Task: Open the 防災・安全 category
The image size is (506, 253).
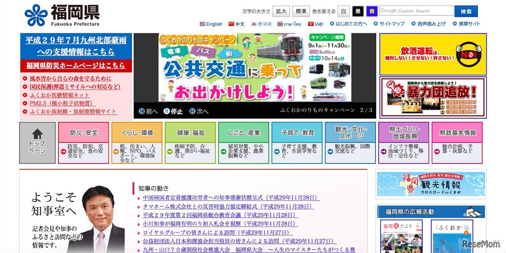Action: pos(83,133)
